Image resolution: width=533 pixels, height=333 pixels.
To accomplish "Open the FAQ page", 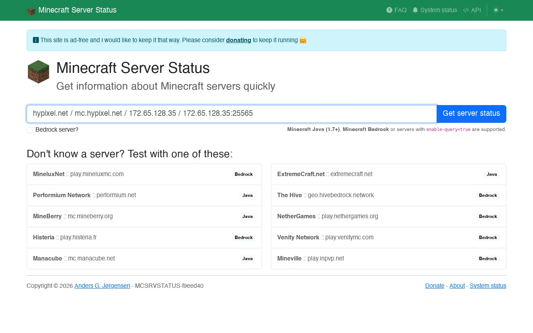I will (396, 10).
